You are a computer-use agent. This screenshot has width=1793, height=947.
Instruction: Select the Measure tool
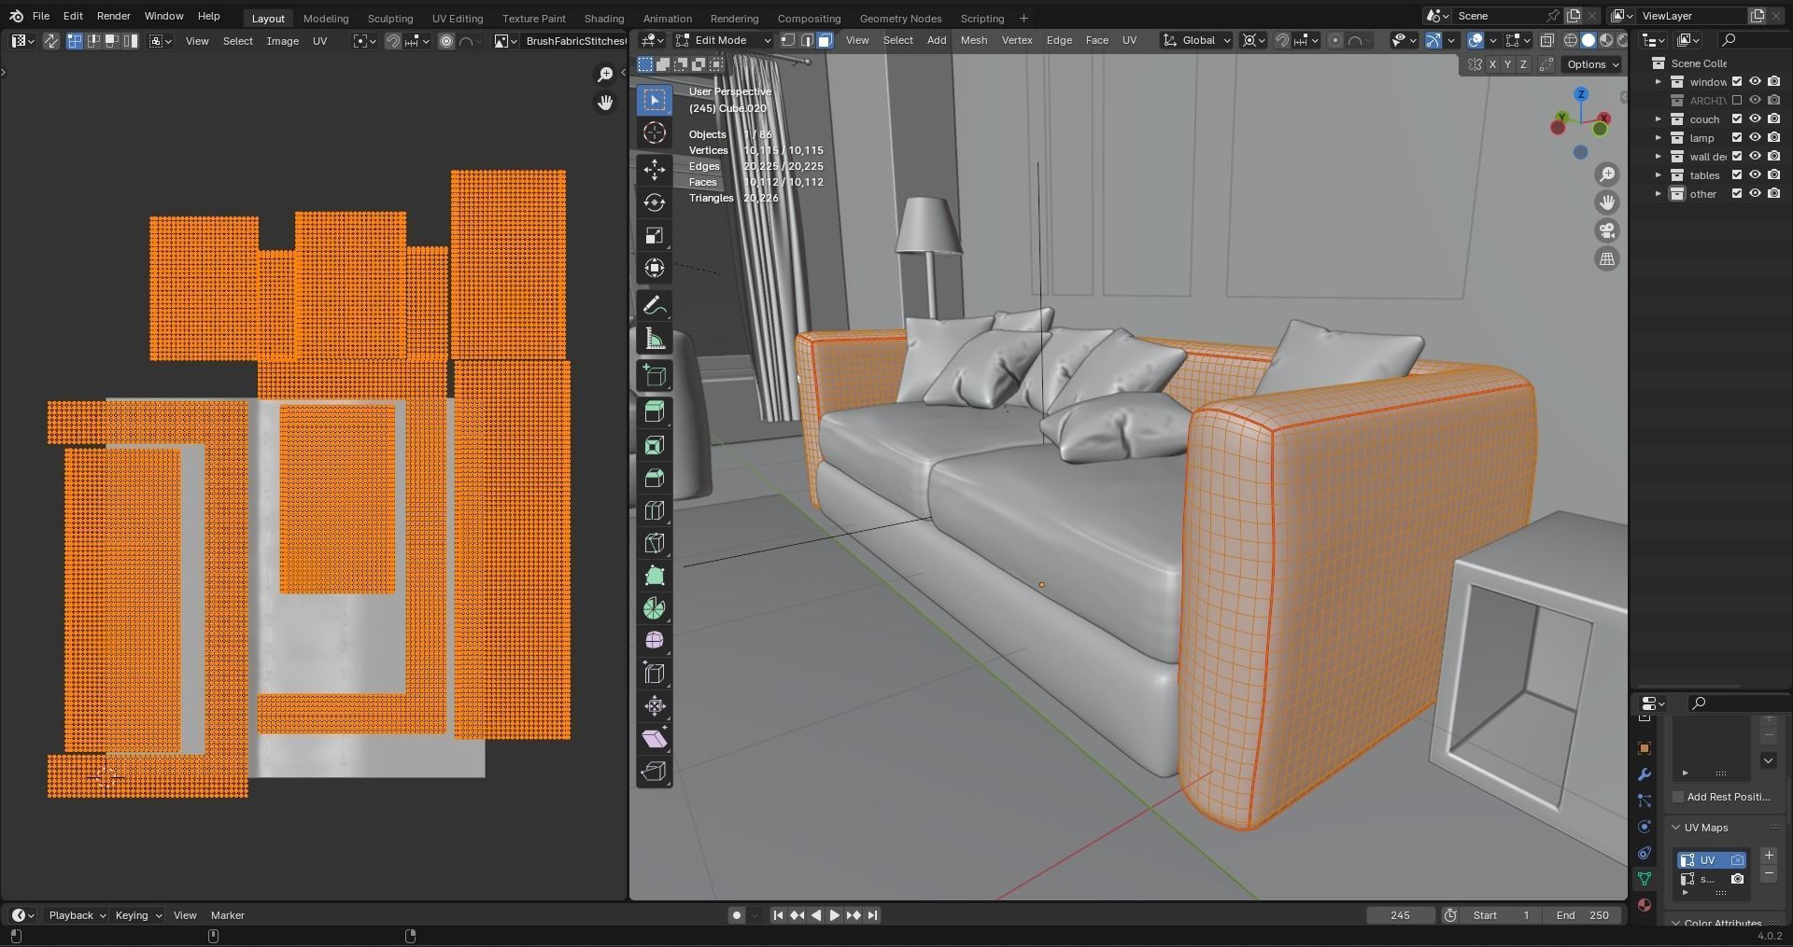coord(655,339)
